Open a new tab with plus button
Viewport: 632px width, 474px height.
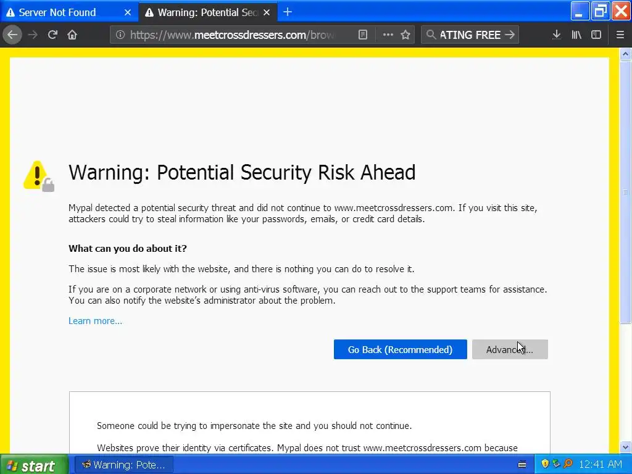tap(287, 12)
